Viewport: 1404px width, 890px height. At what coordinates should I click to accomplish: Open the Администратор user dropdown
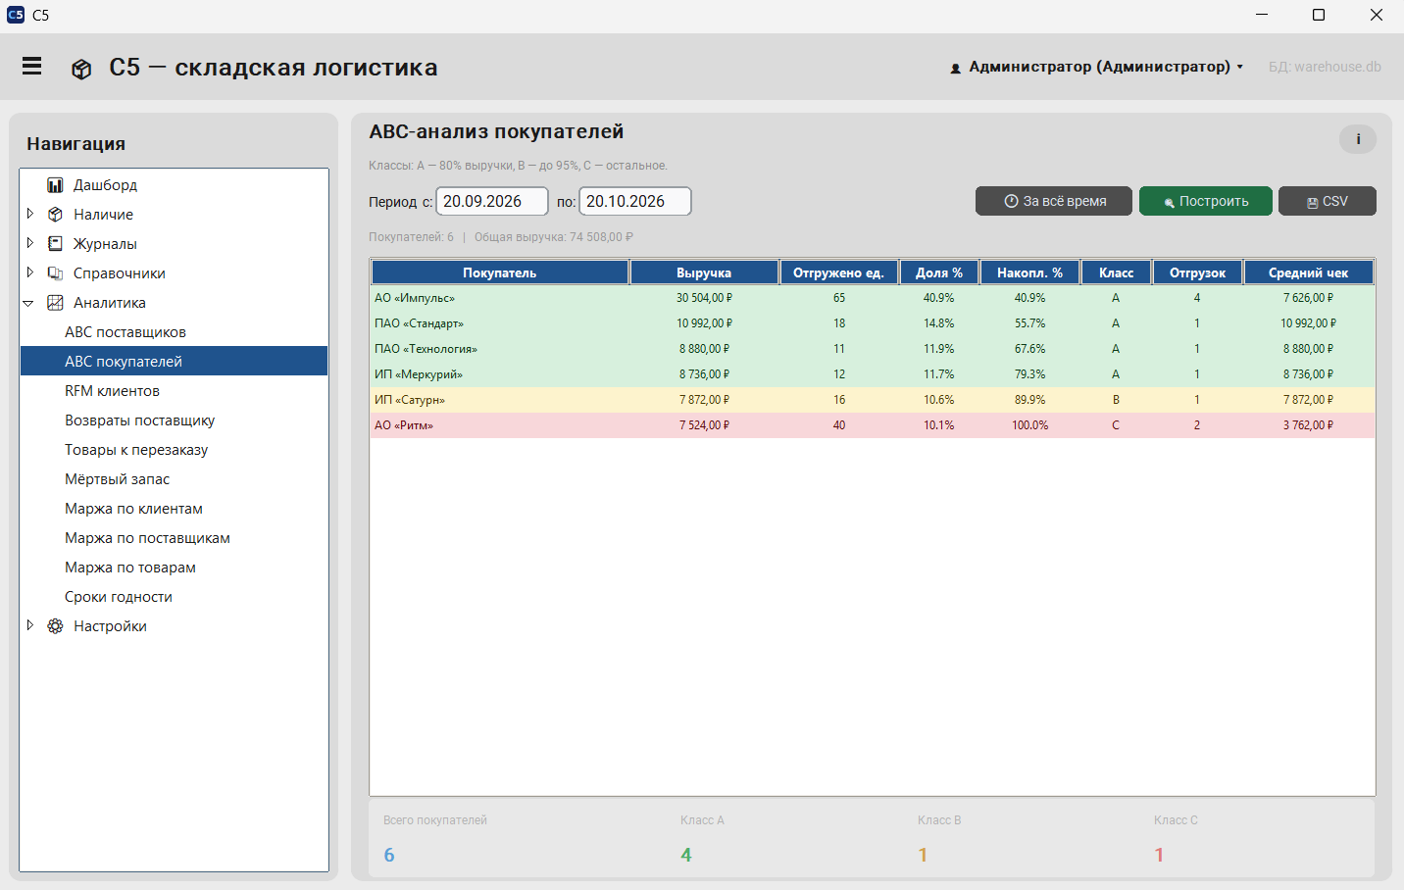(x=1097, y=67)
